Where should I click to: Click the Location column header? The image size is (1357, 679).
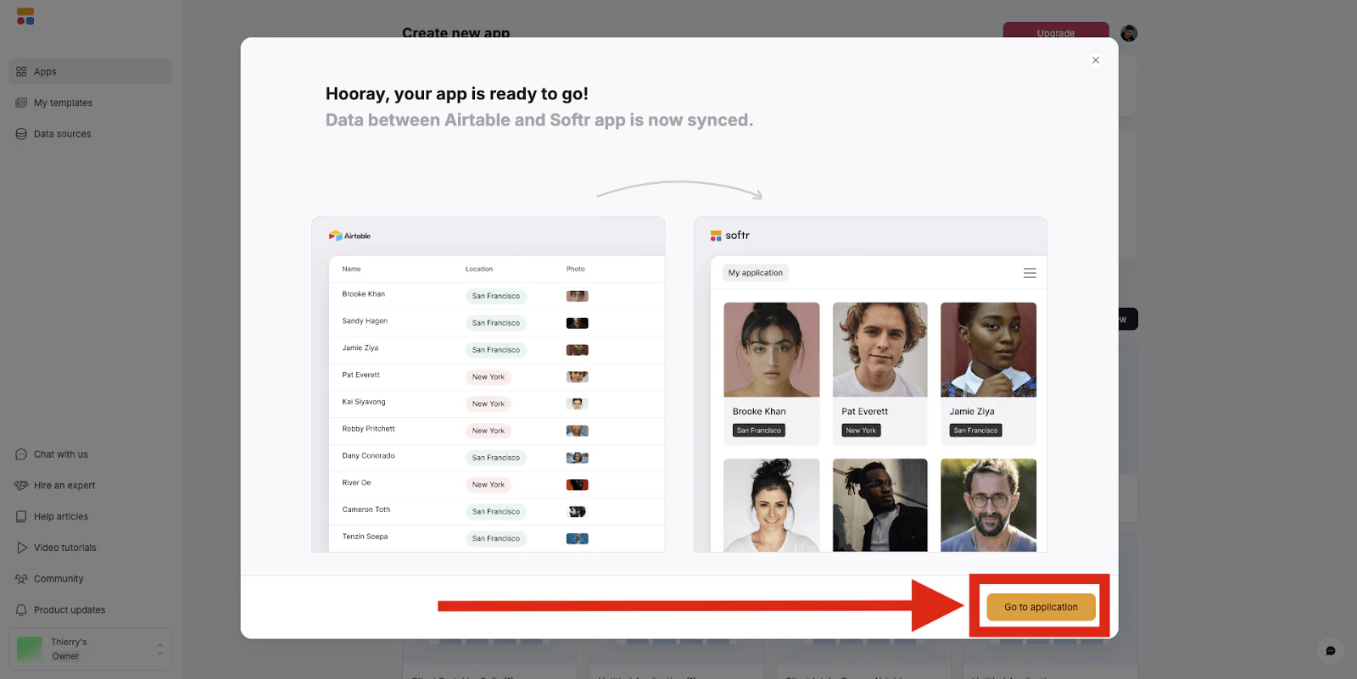[x=479, y=270]
